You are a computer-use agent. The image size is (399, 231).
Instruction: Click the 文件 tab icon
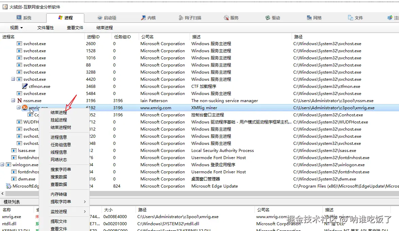coord(351,18)
